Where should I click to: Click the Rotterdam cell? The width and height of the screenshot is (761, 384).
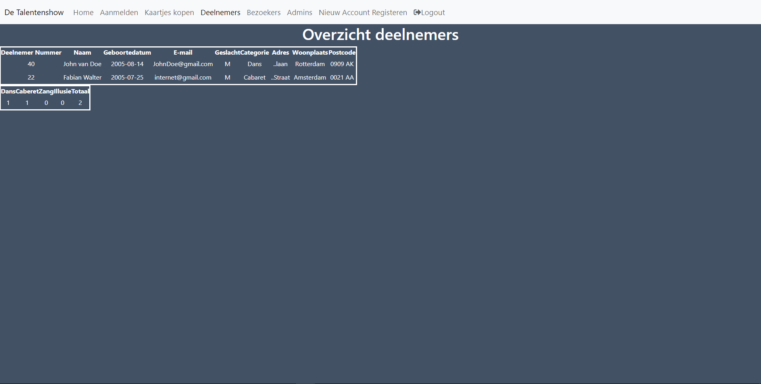click(x=310, y=64)
